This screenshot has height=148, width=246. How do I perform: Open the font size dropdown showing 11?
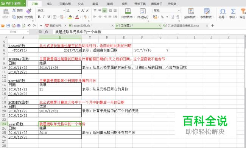pyautogui.click(x=78, y=11)
